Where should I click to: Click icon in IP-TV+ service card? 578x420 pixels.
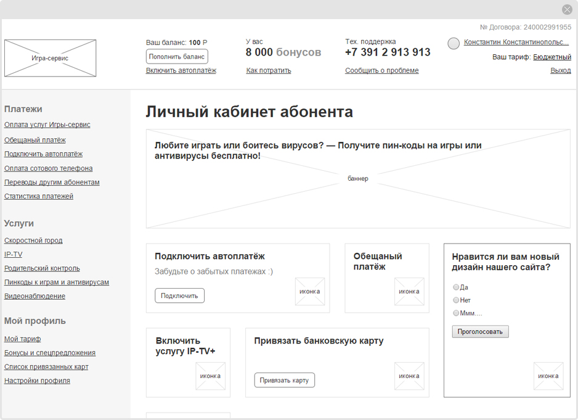coord(210,376)
